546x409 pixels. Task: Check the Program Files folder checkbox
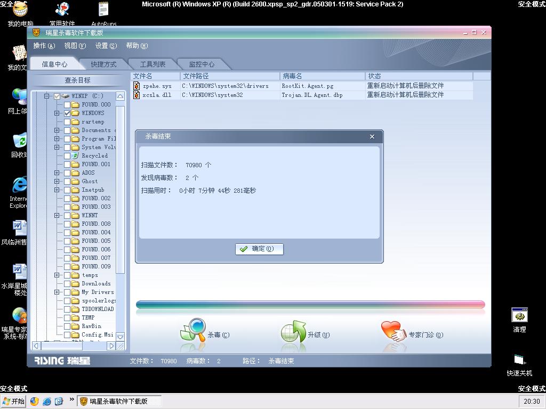click(67, 139)
